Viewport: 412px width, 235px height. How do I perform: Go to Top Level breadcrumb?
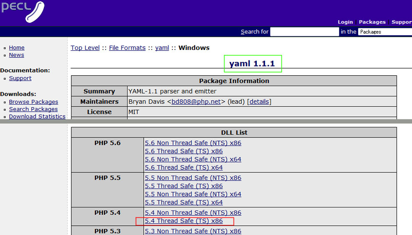[x=85, y=48]
